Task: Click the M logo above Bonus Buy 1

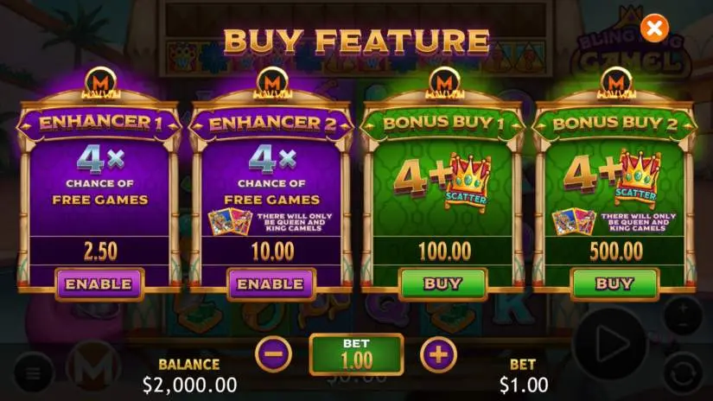Action: (x=444, y=83)
